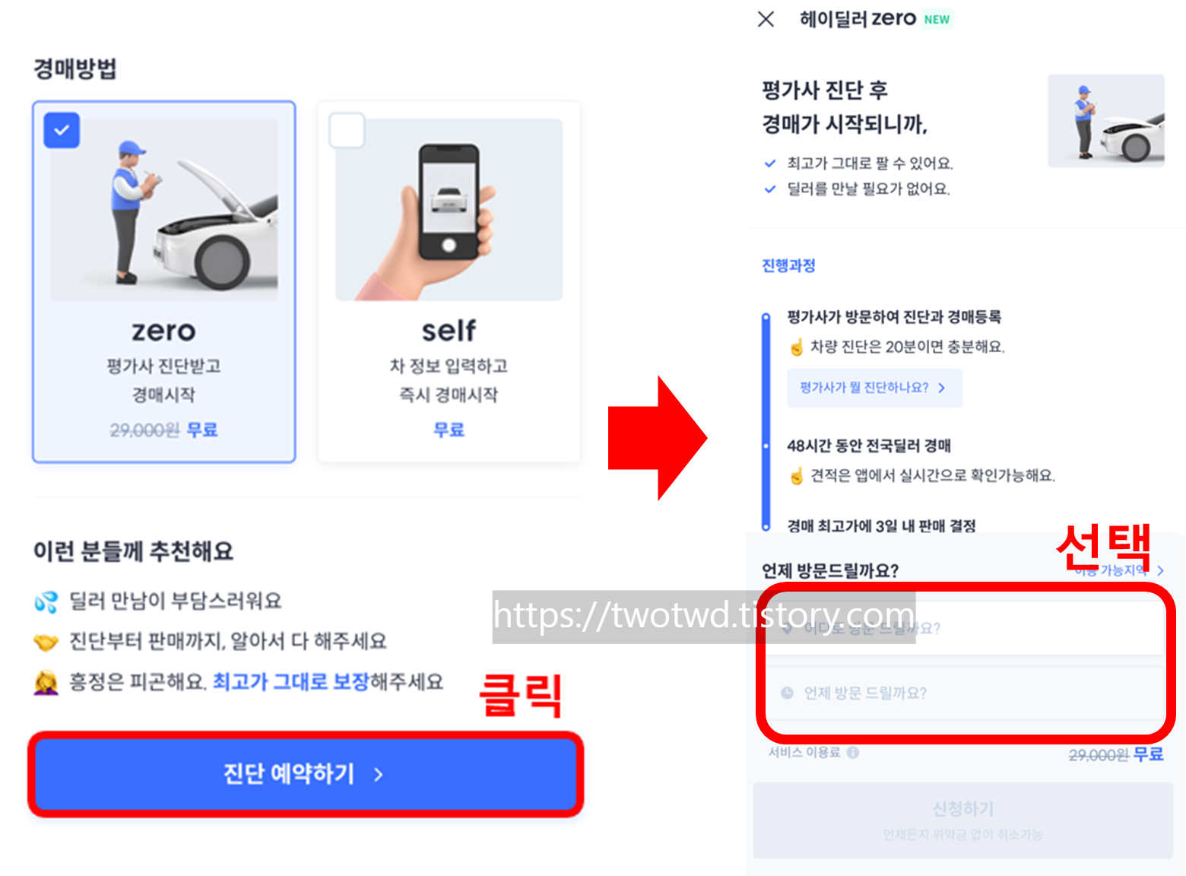Click the 언제 방문 드릴까요? time field
This screenshot has width=1186, height=876.
click(x=964, y=693)
